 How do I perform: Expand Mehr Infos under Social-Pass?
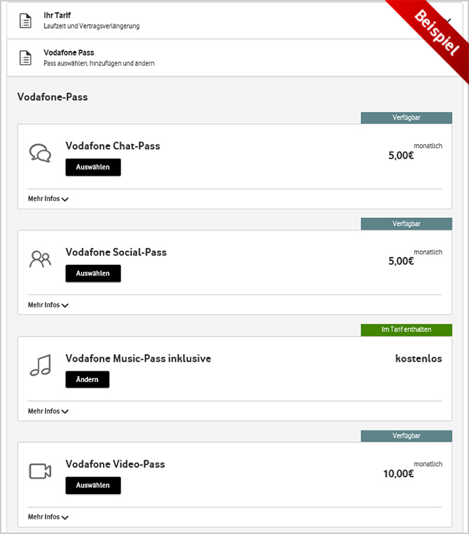click(x=48, y=306)
